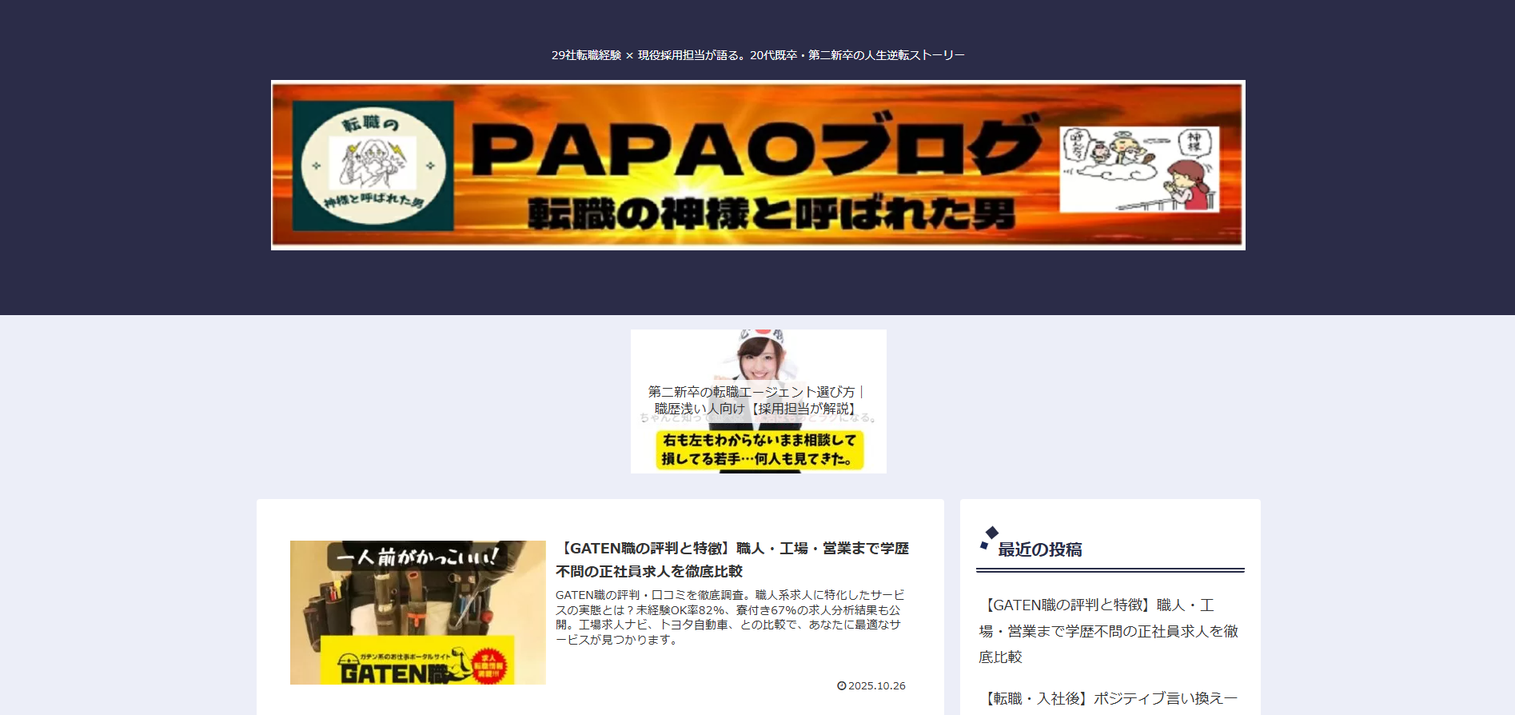Open article title 【GATEN職の評判と特徴】職人・工場・営業まで

pos(732,560)
